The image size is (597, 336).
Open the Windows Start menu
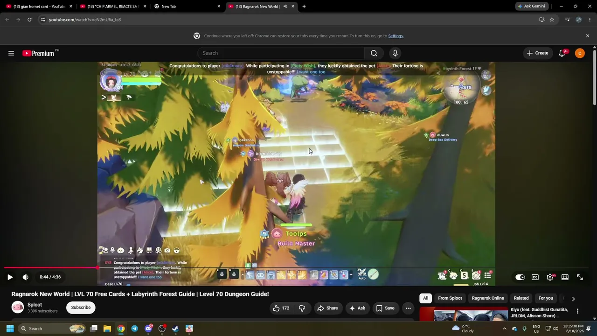pyautogui.click(x=10, y=329)
